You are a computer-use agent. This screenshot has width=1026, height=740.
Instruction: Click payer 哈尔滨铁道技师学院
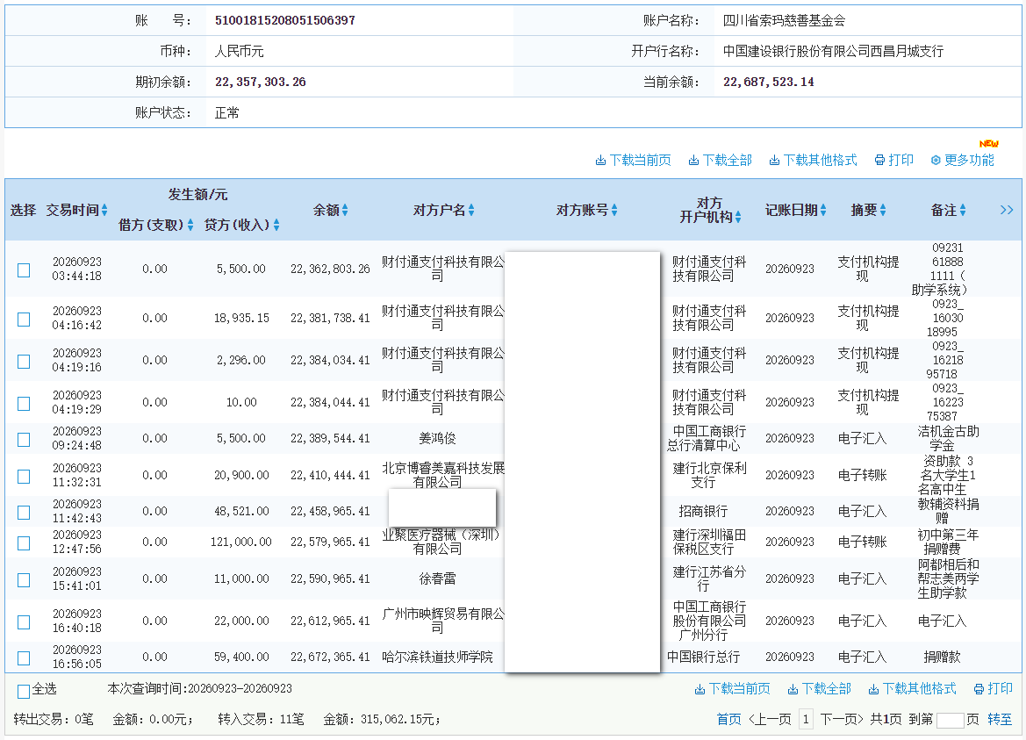437,657
